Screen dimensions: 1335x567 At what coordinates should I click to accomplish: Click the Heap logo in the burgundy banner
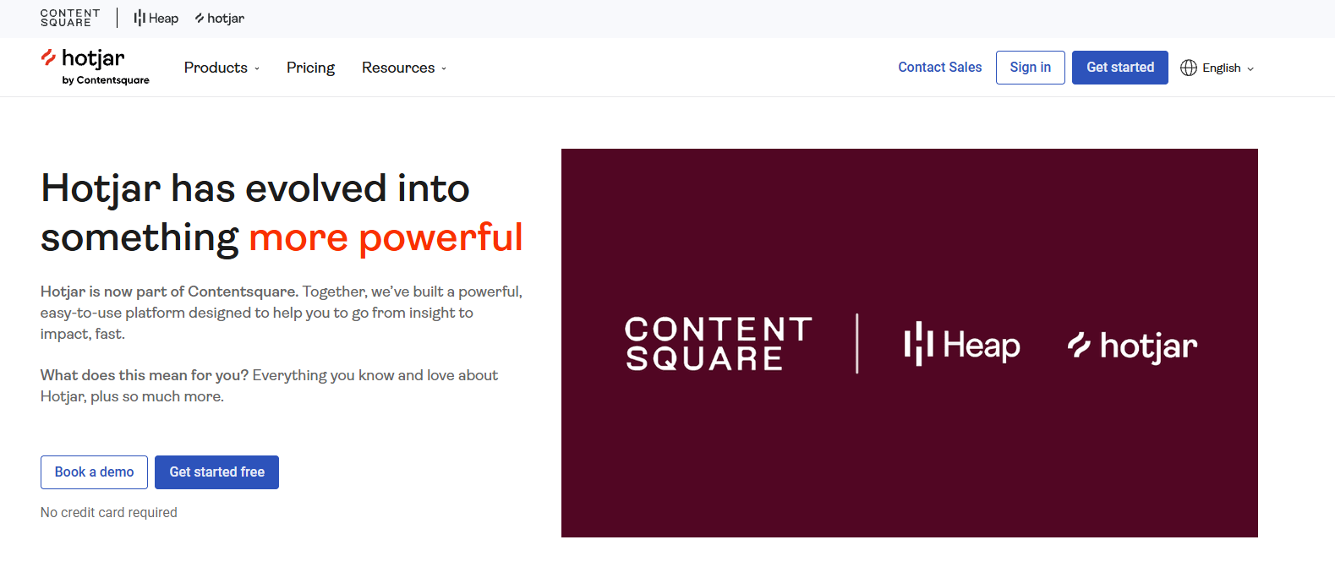[x=962, y=345]
